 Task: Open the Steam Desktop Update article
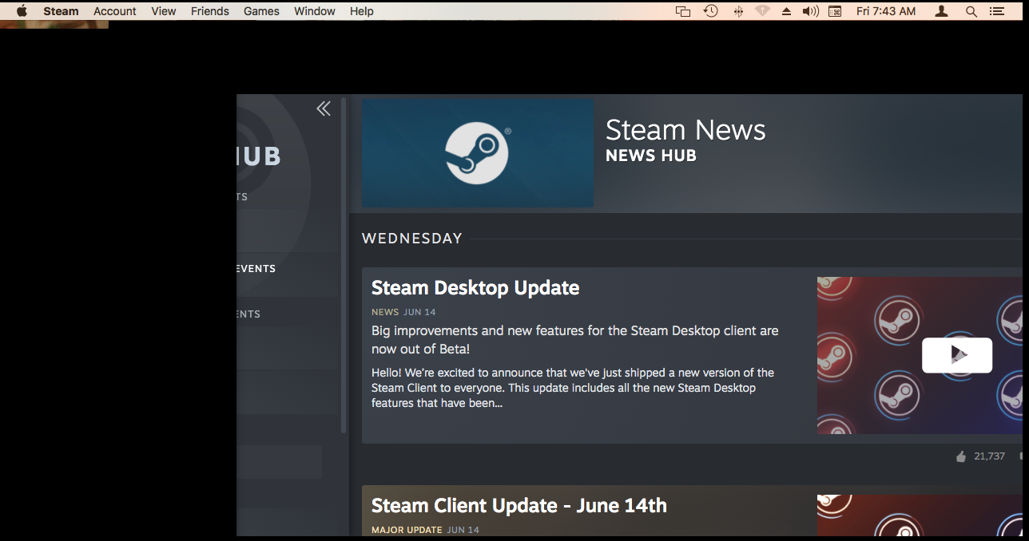click(475, 287)
